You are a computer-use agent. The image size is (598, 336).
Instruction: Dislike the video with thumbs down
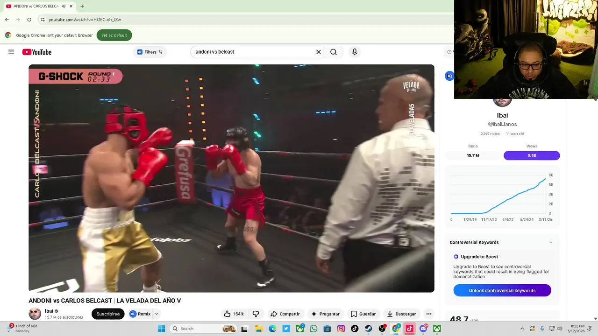256,314
